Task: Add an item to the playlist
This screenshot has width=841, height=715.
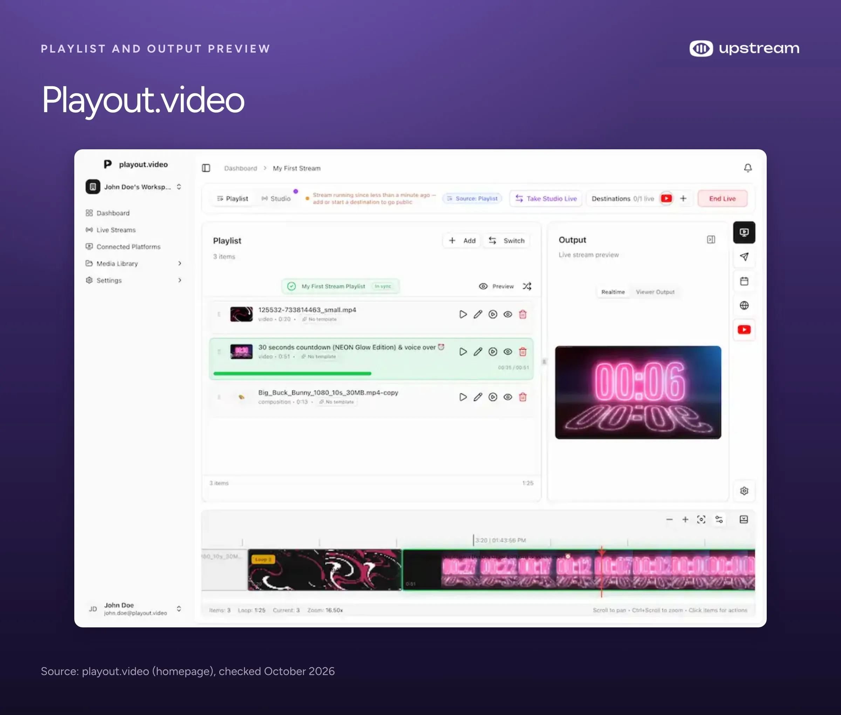Action: tap(462, 240)
